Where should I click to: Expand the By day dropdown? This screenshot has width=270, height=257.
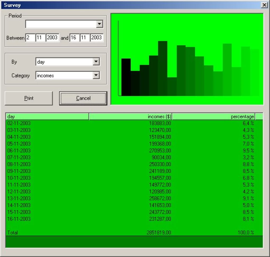click(96, 62)
